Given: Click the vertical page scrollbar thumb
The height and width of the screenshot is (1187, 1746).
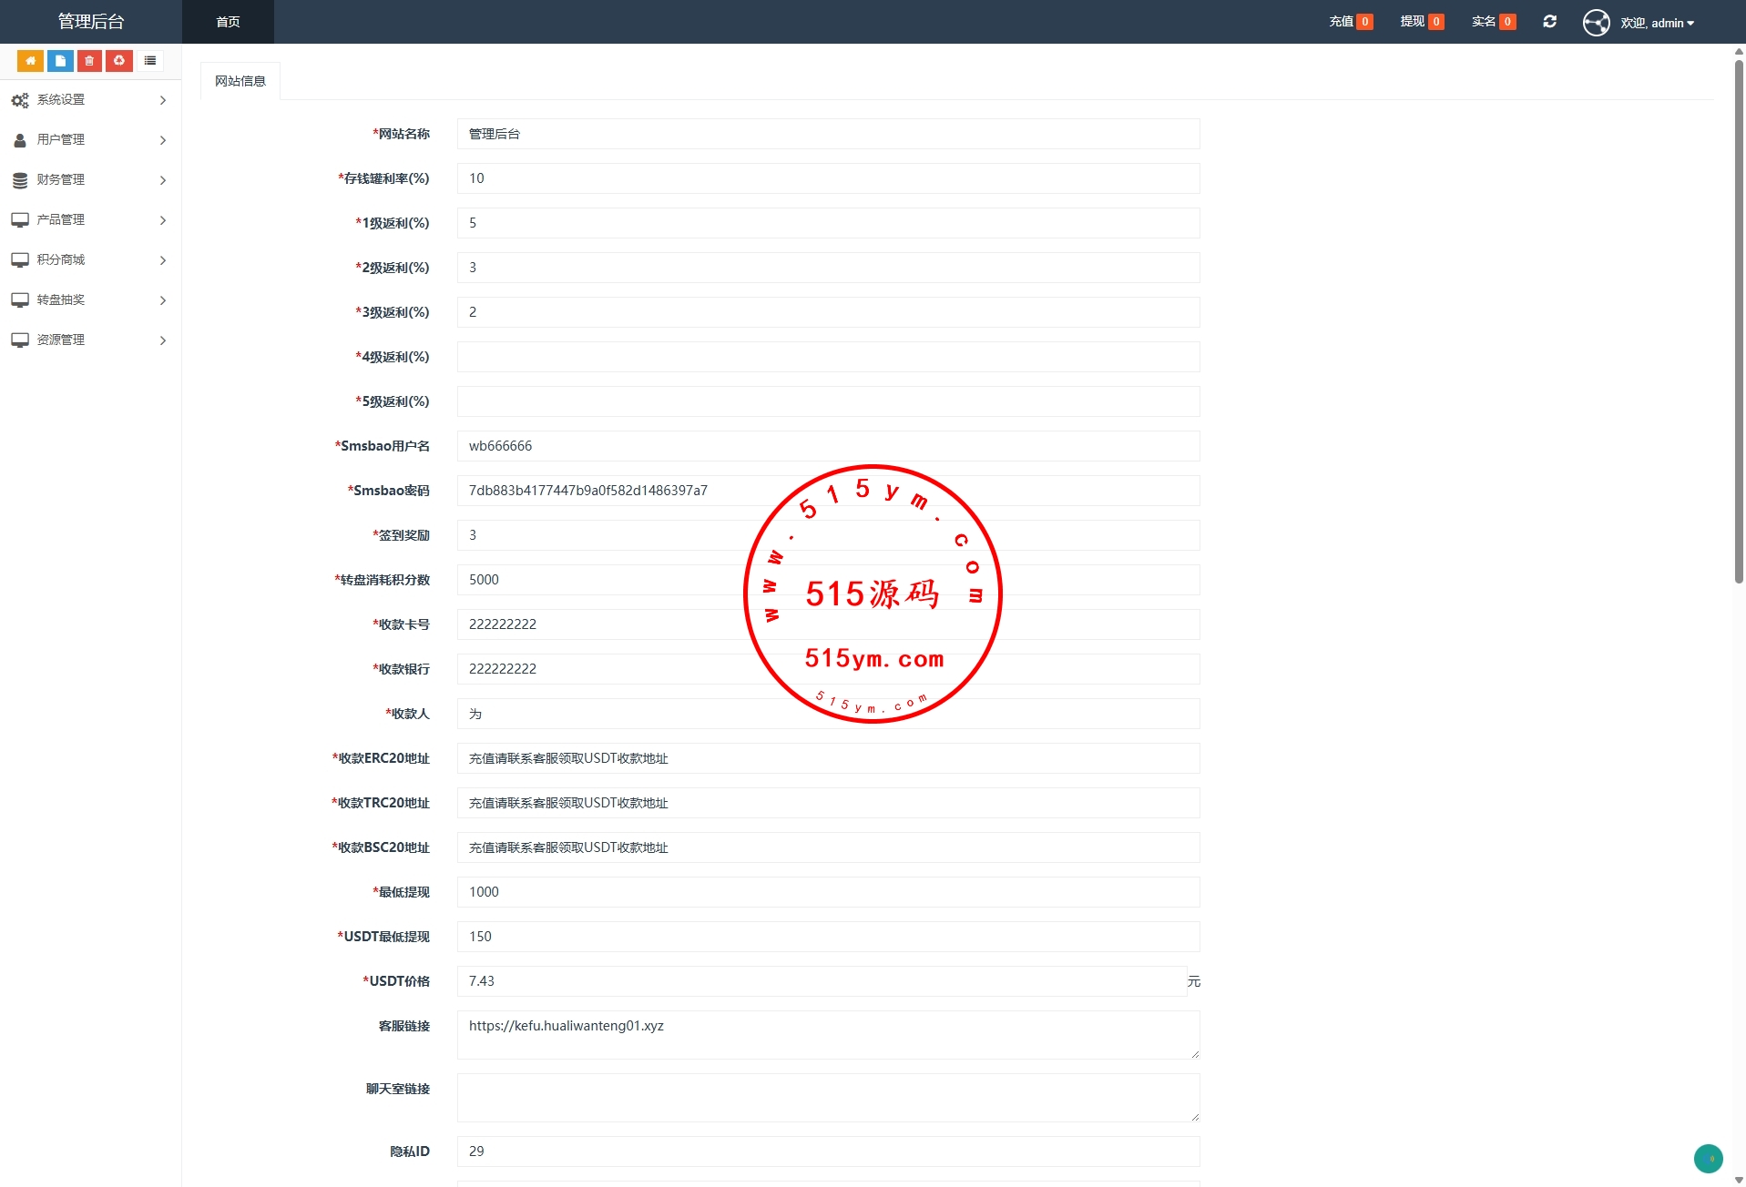Looking at the screenshot, I should click(1738, 319).
